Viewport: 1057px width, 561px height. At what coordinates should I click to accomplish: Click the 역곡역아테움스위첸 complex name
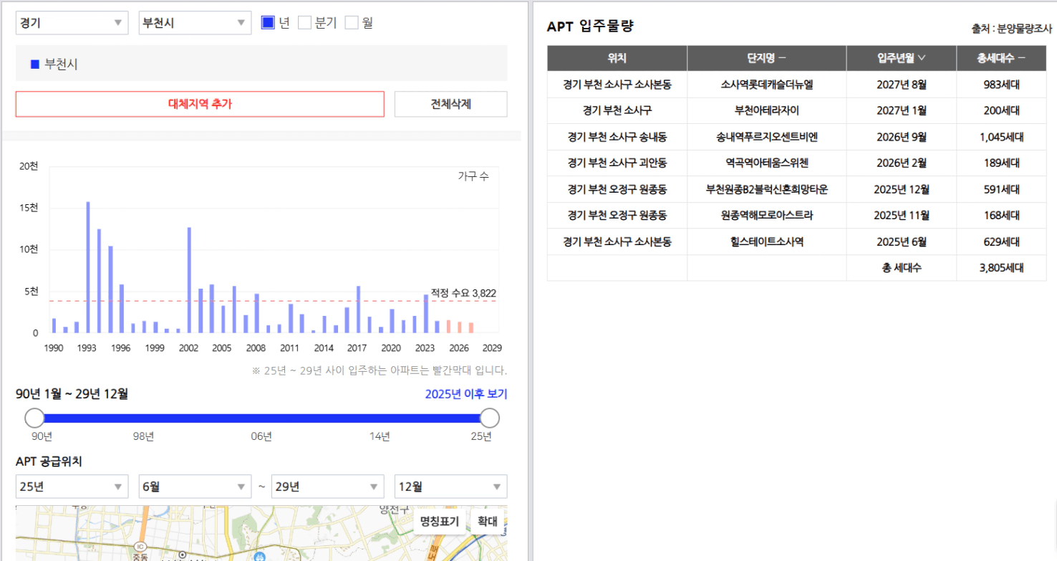coord(767,163)
